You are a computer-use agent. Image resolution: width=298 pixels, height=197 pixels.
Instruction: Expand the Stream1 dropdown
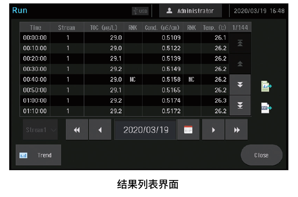coord(40,130)
